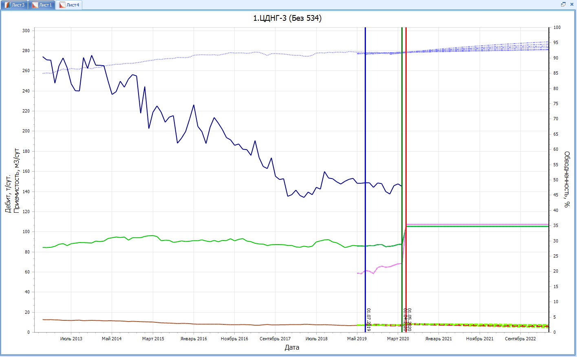Click the Обводненность, % axis title

coord(567,179)
